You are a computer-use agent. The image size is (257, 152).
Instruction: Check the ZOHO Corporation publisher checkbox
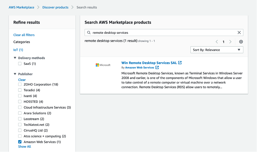click(20, 84)
